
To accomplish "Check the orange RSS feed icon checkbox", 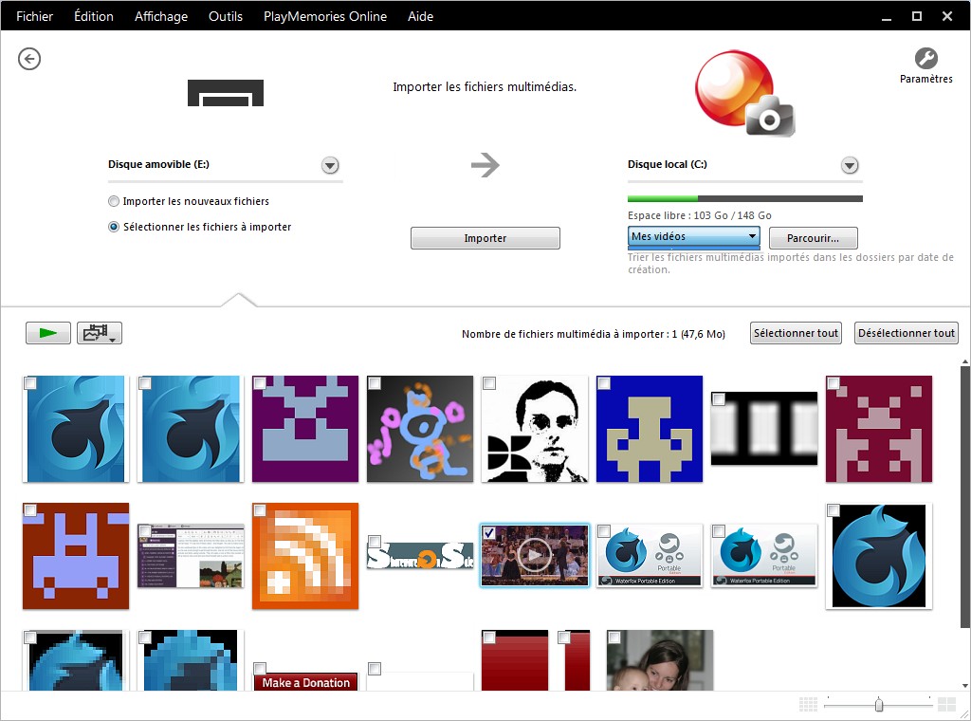I will [x=260, y=509].
